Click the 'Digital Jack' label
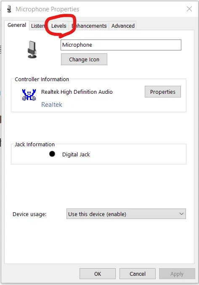This screenshot has width=199, height=285. coord(76,155)
